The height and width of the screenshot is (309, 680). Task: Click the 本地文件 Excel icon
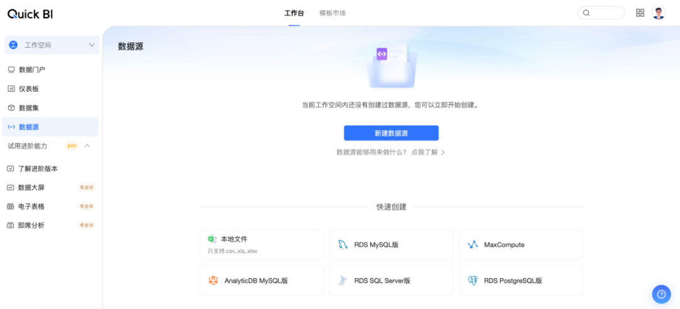[212, 239]
